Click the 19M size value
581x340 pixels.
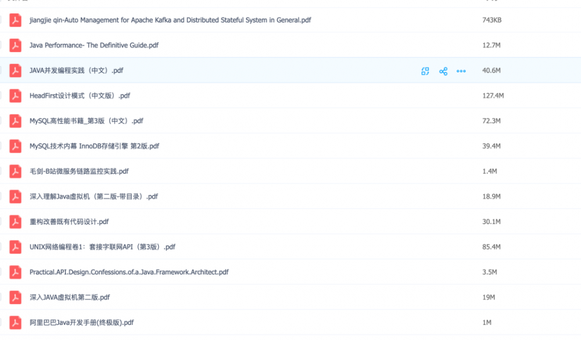[x=489, y=297]
